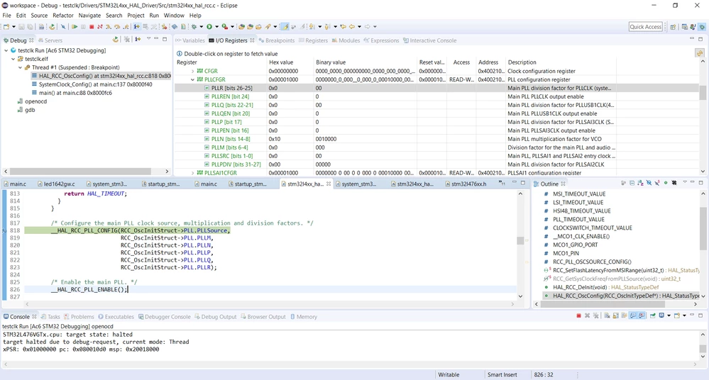The image size is (709, 380).
Task: Click the Step Over toolbar icon
Action: [x=117, y=27]
